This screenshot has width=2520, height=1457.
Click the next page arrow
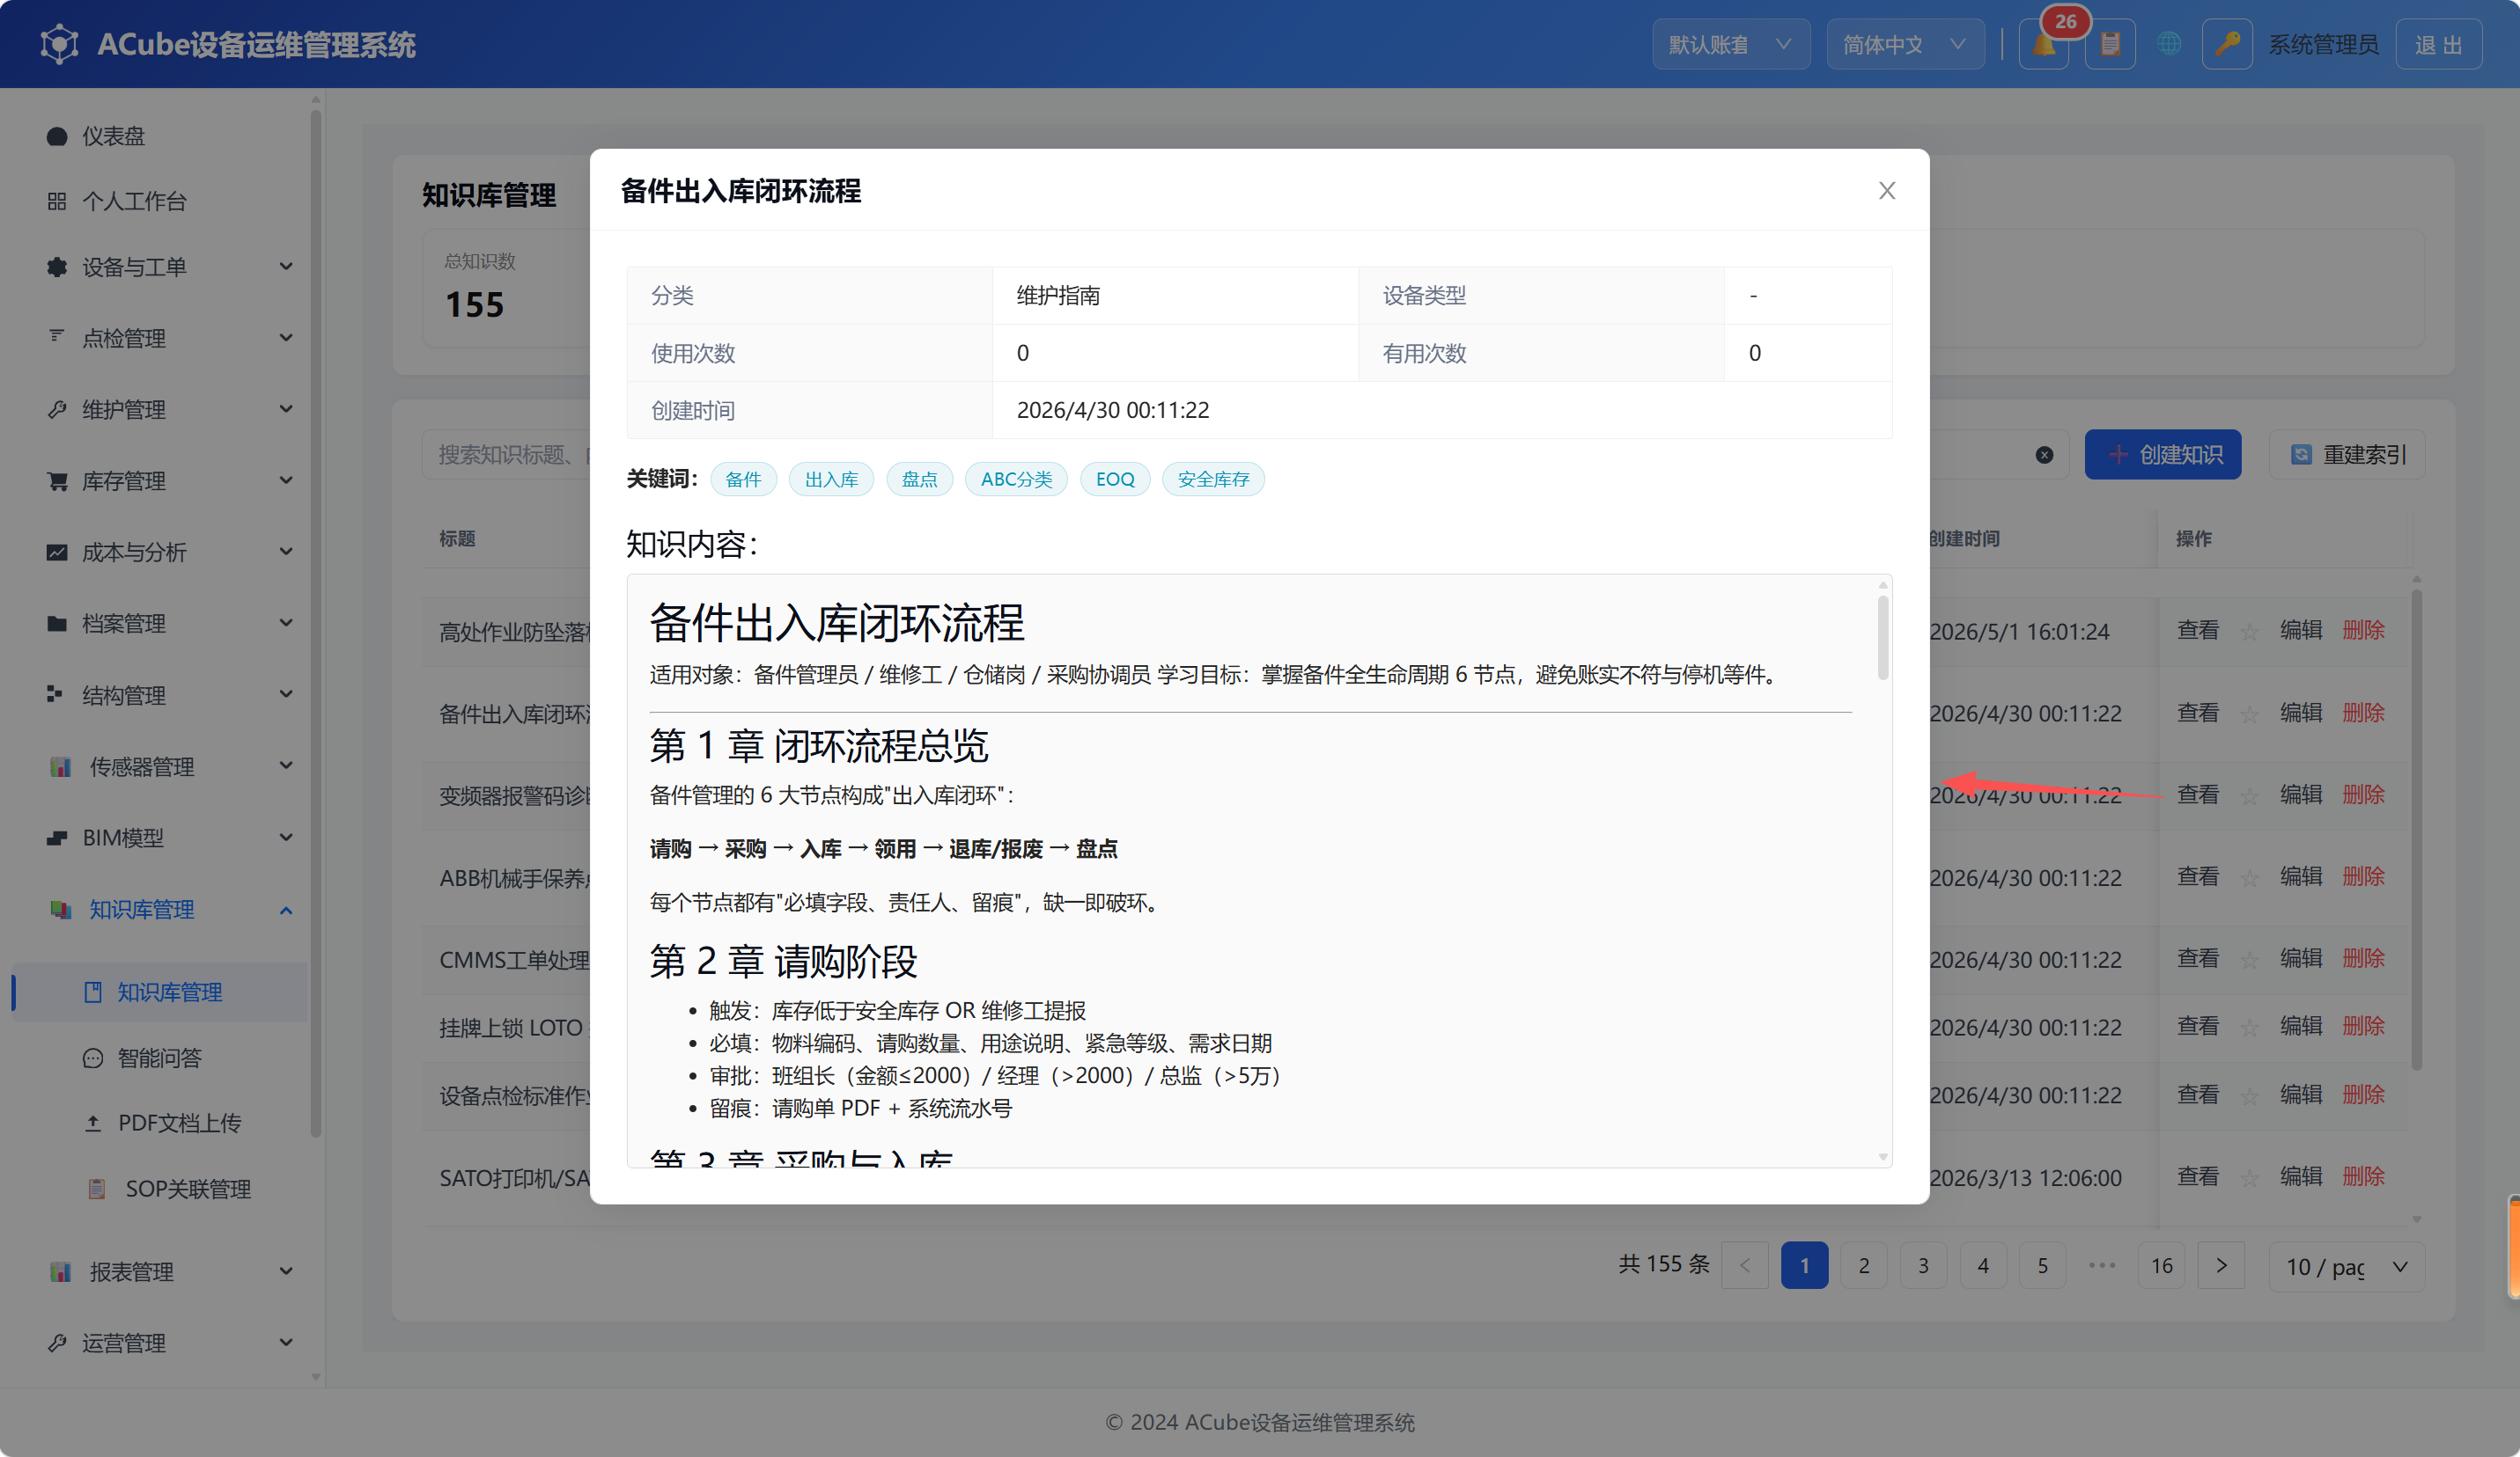pos(2221,1265)
